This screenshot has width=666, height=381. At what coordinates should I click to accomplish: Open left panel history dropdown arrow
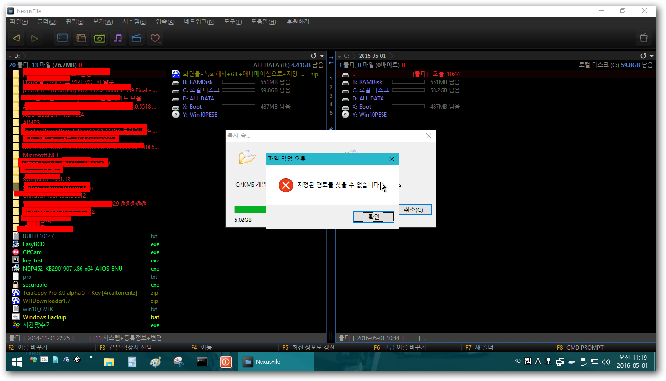pos(323,56)
